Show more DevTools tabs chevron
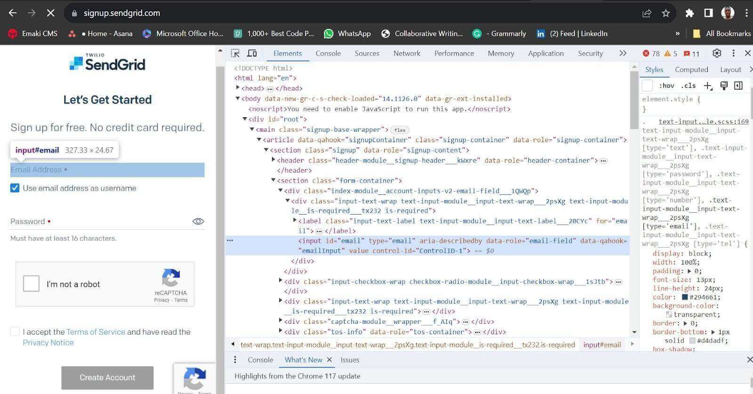Screen dimensions: 753x394 [x=623, y=53]
